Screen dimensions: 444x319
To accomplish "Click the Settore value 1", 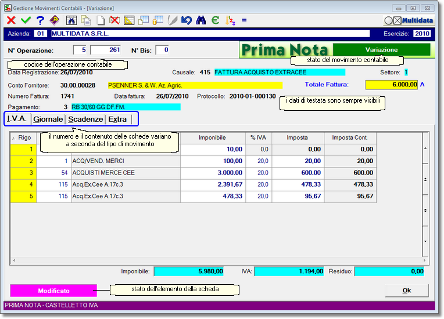I will [406, 72].
